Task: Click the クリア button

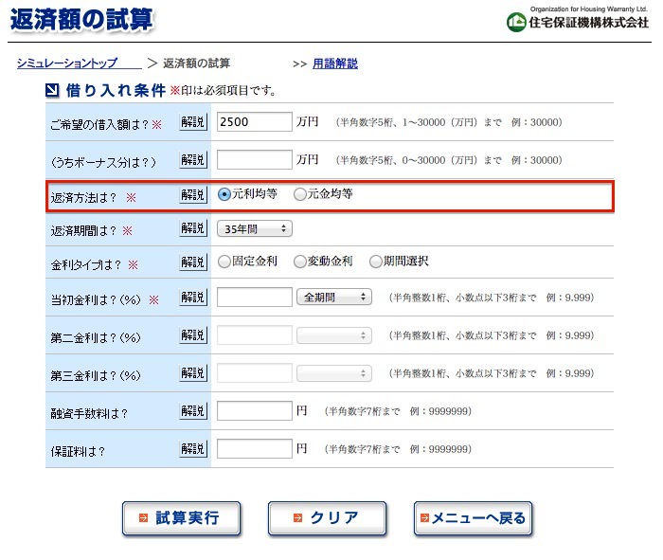Action: pyautogui.click(x=328, y=518)
